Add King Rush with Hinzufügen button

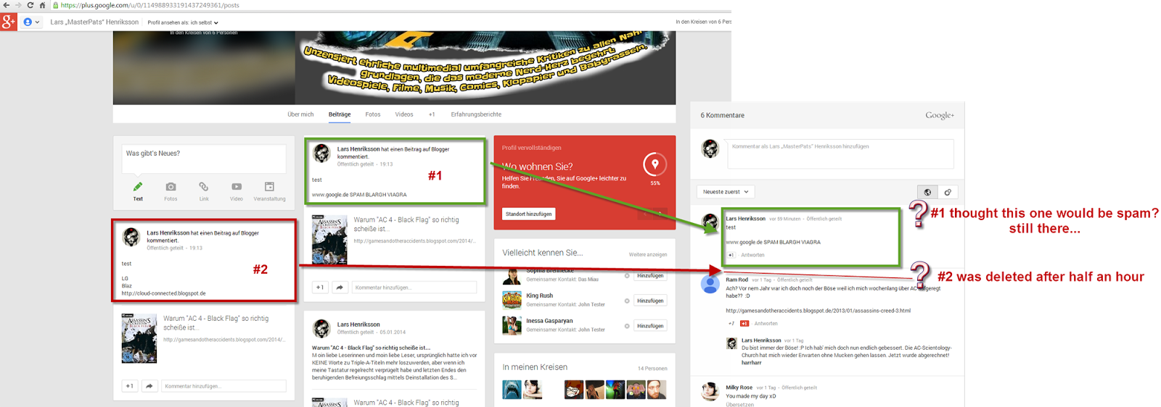click(650, 301)
